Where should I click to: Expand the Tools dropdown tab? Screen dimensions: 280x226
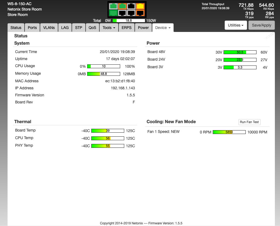tap(109, 28)
